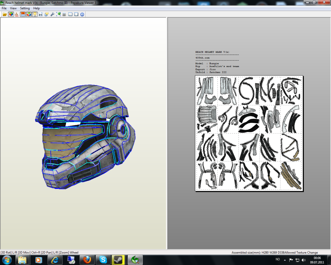This screenshot has width=331, height=265.
Task: Open settings with the wrench icon
Action: point(52,14)
